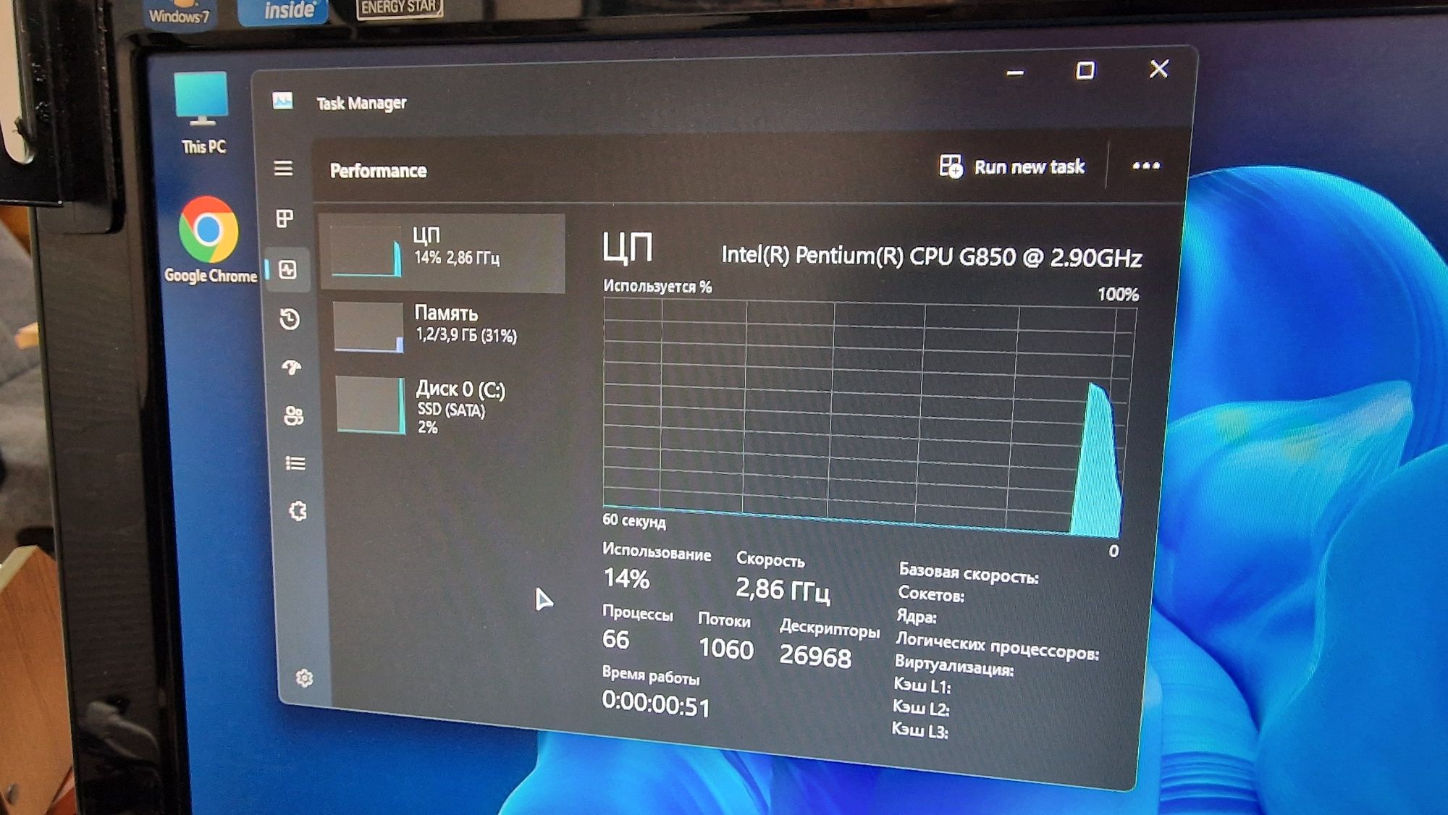Click the large ЦП heading

[628, 248]
